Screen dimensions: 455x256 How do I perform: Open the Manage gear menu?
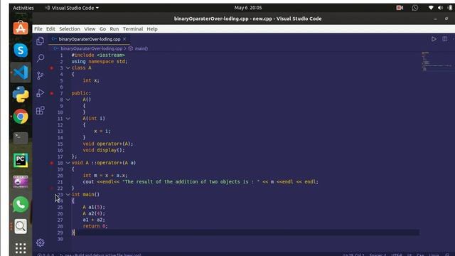tap(41, 242)
